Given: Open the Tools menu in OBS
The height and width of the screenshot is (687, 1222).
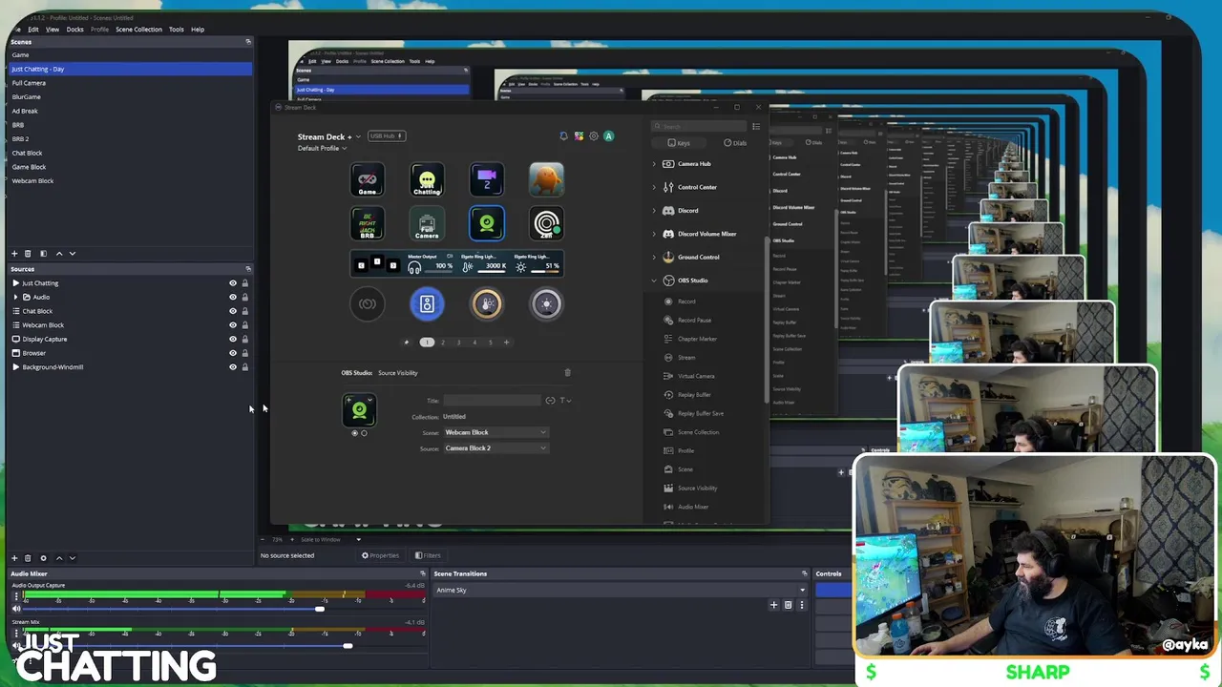Looking at the screenshot, I should pos(177,30).
